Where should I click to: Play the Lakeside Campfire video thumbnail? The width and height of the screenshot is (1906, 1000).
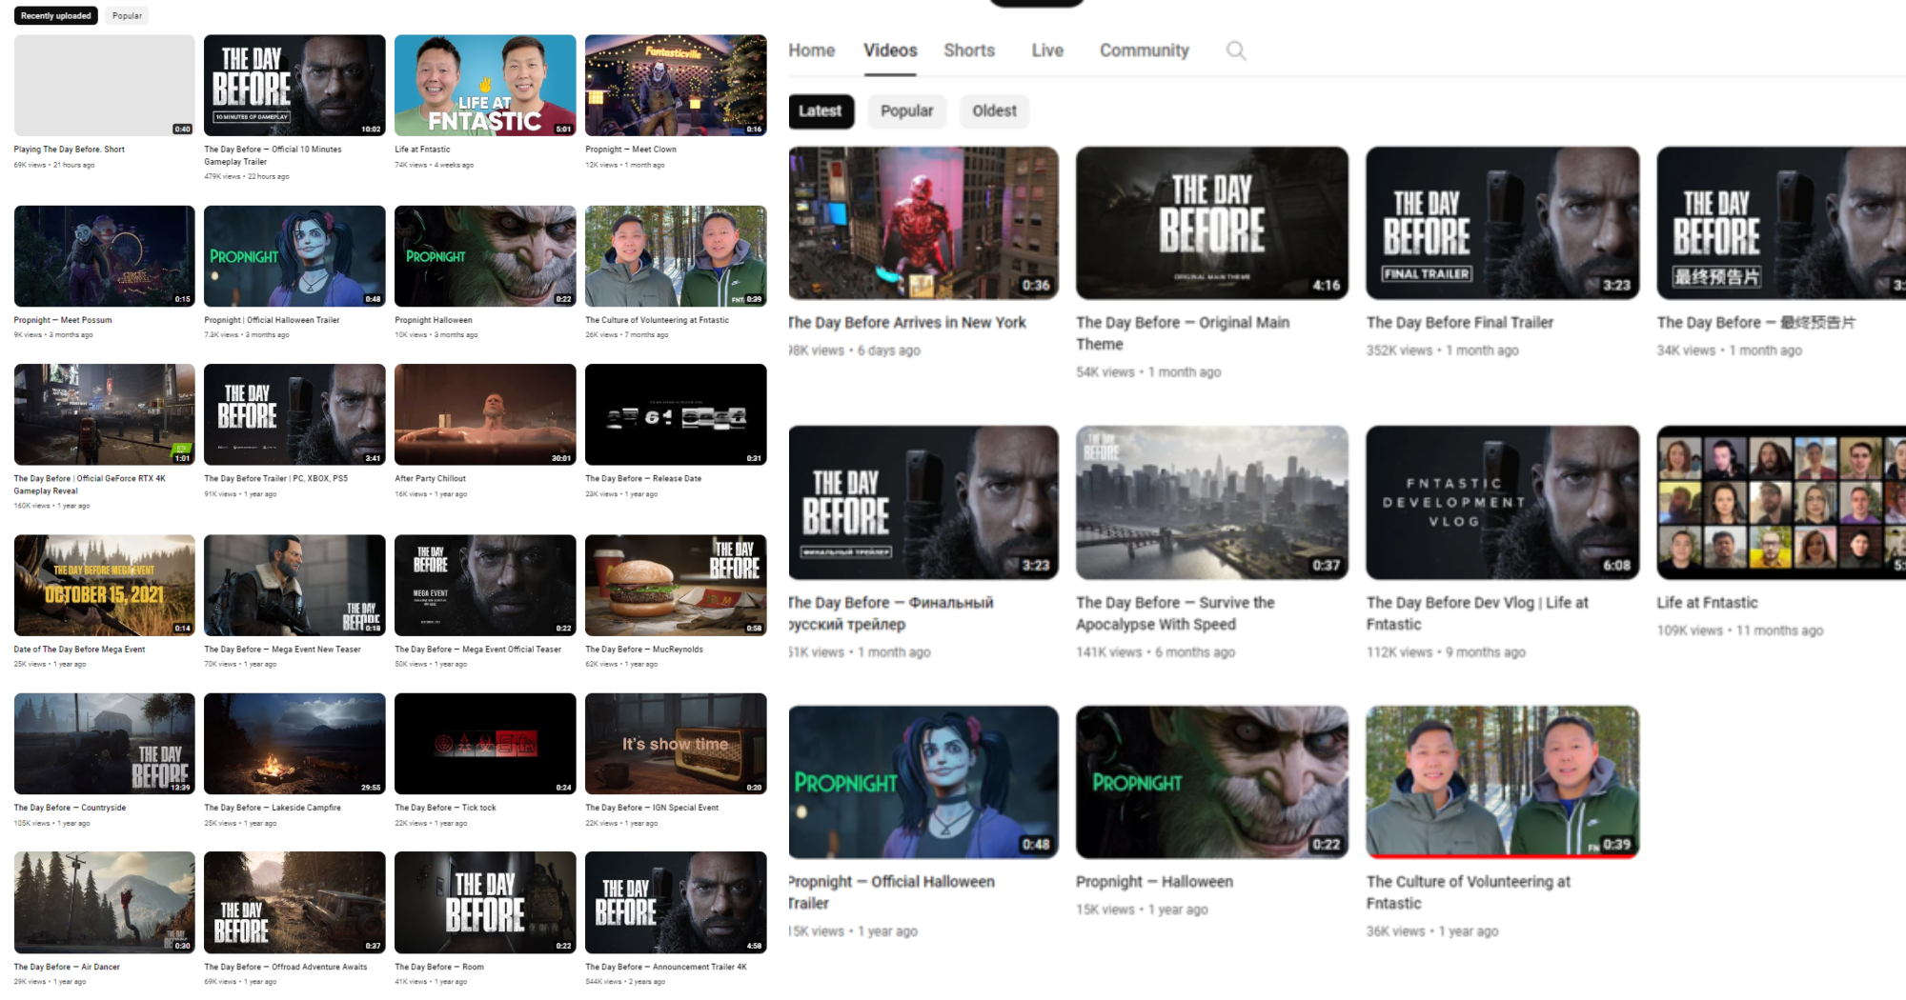click(x=294, y=744)
